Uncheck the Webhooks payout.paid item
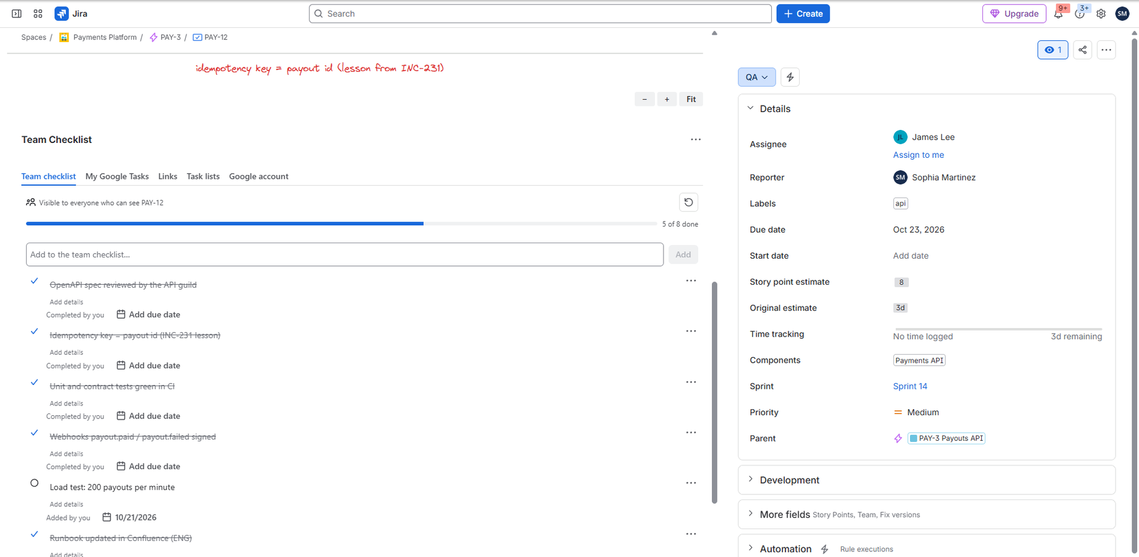 point(35,433)
